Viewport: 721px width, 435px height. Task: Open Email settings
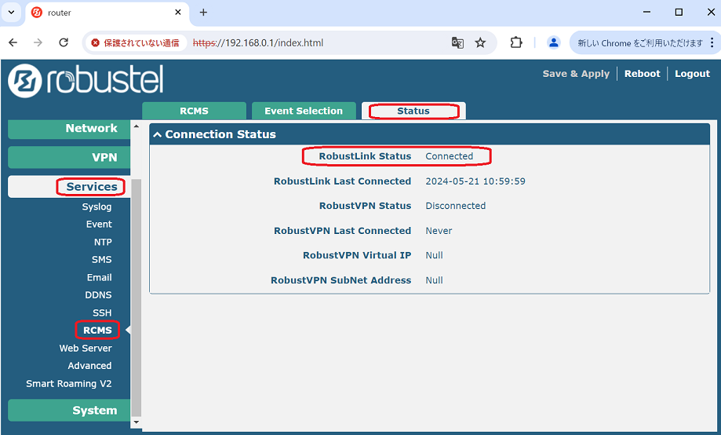pyautogui.click(x=100, y=278)
